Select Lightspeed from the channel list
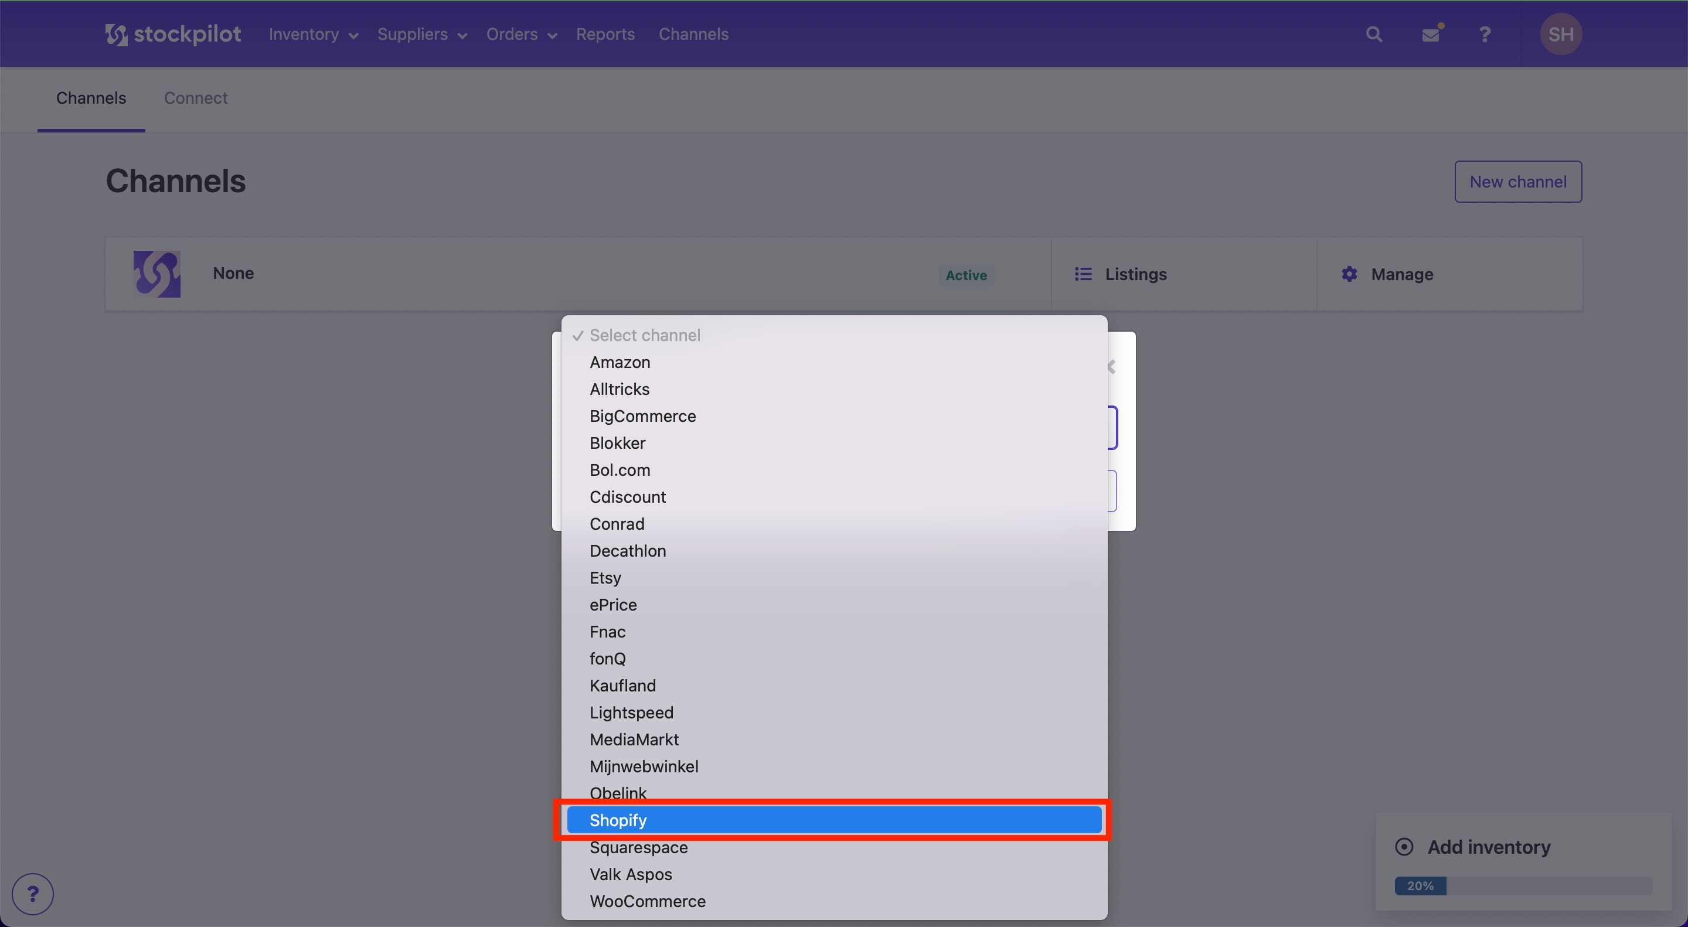Viewport: 1688px width, 927px height. pos(834,712)
